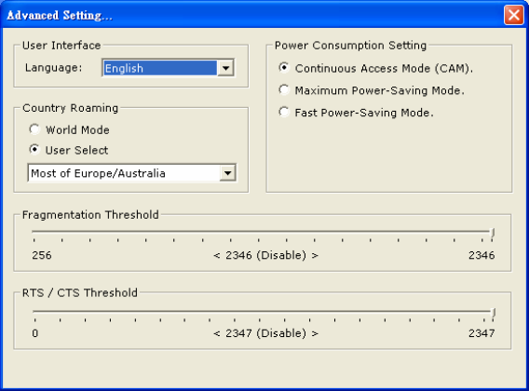
Task: Click Fragmentation value 2346 (Disable) label
Action: coord(265,255)
